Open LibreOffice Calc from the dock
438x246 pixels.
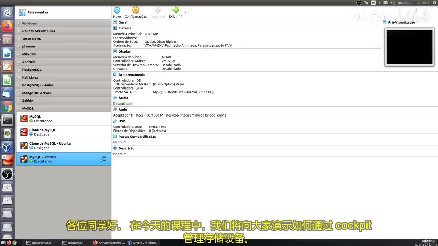pyautogui.click(x=7, y=80)
